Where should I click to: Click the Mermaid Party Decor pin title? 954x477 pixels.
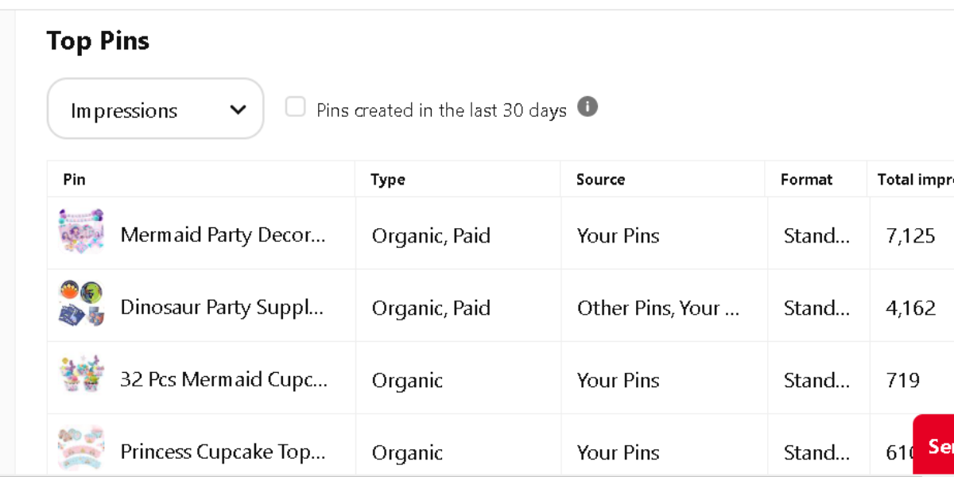(x=223, y=235)
